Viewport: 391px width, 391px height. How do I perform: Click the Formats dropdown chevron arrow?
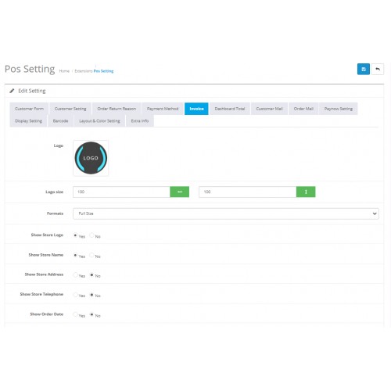pos(375,213)
